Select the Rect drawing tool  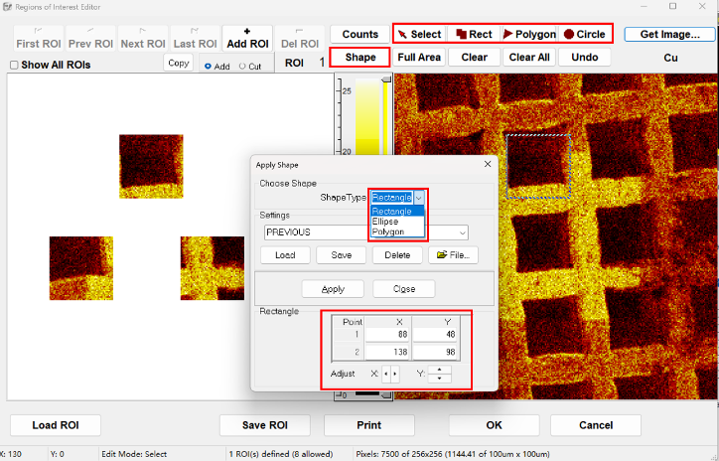pyautogui.click(x=474, y=34)
